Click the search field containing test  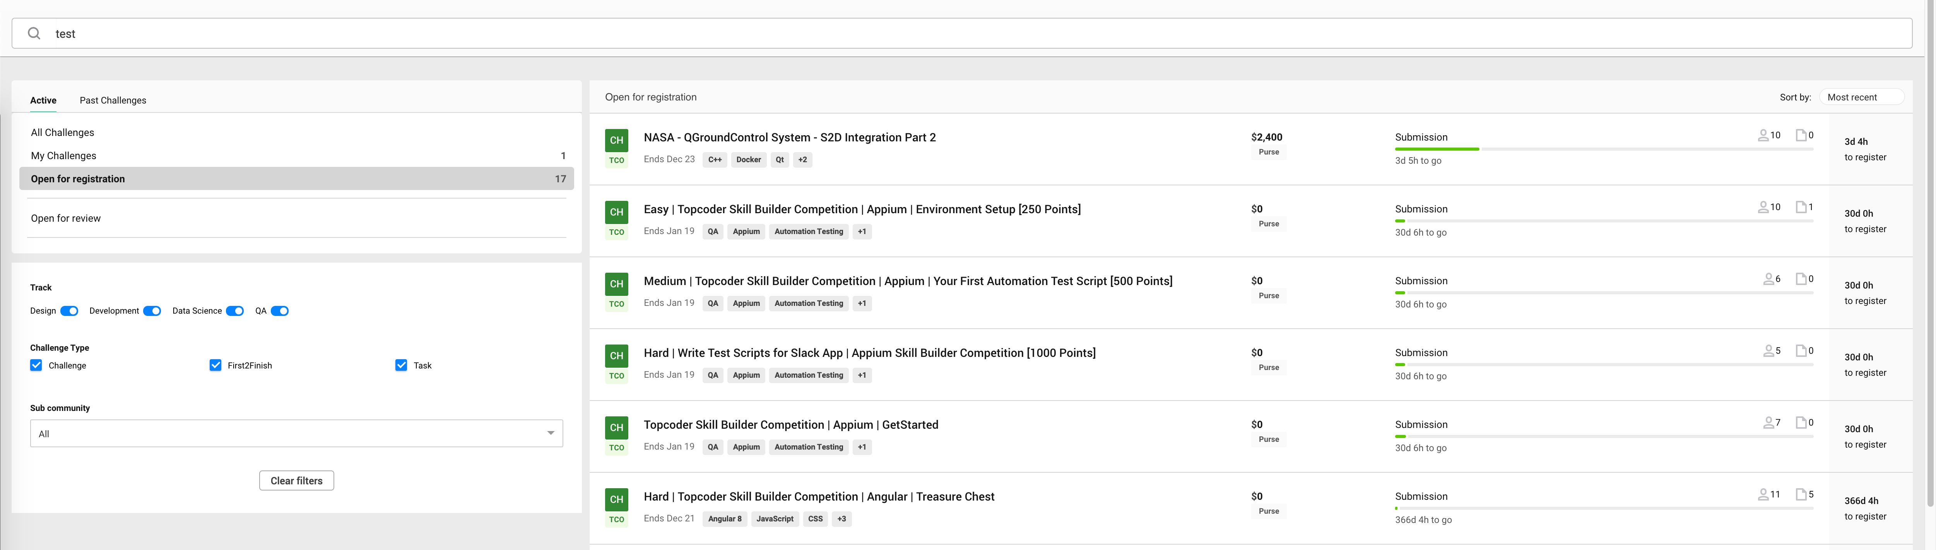point(962,34)
